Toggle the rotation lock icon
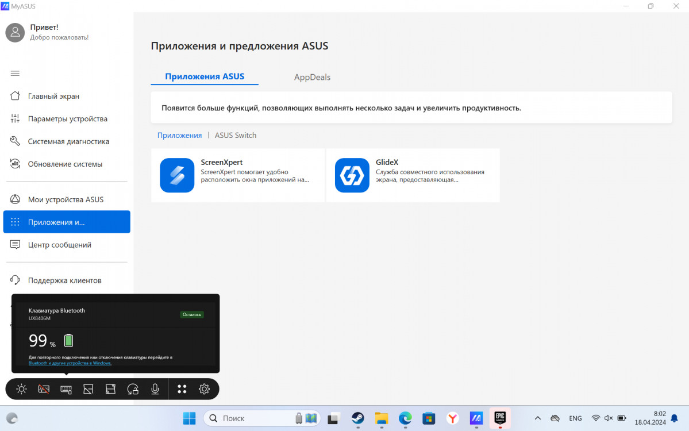 click(133, 389)
